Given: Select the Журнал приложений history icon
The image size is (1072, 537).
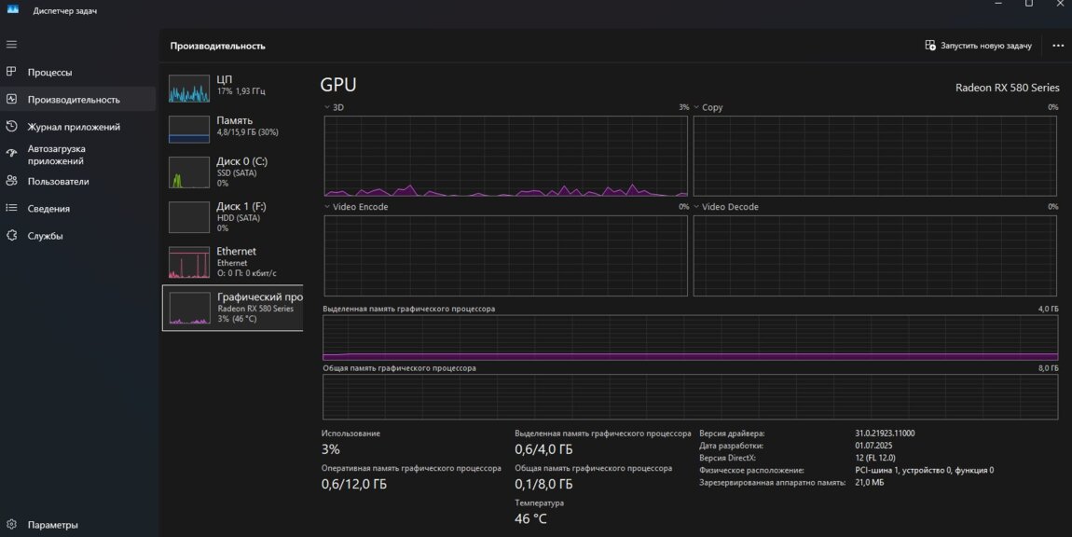Looking at the screenshot, I should 11,127.
